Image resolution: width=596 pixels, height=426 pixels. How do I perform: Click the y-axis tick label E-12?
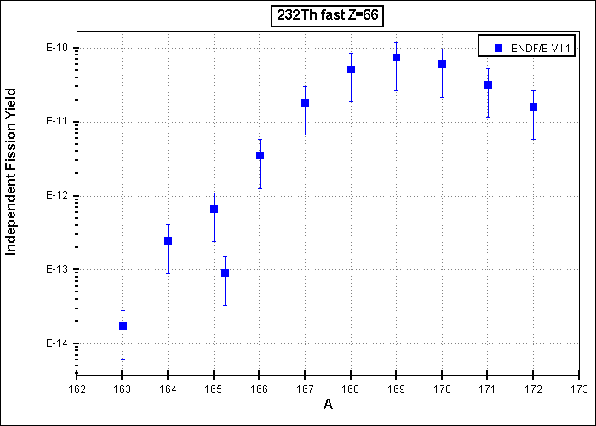pos(57,195)
